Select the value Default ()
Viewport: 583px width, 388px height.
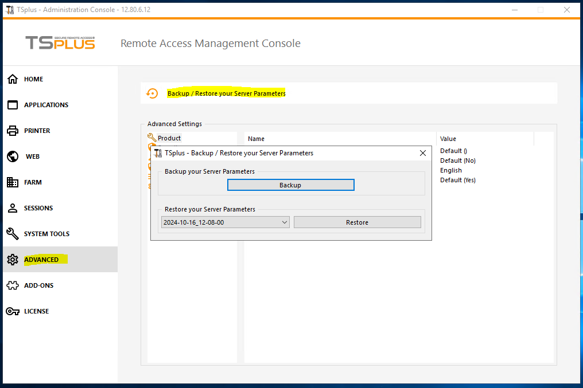point(454,151)
